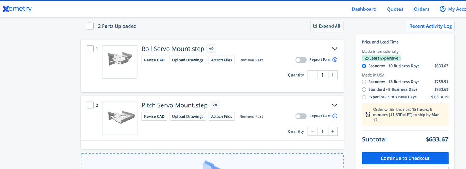
Task: Decrease quantity for Roll Servo Mount
Action: (x=312, y=75)
